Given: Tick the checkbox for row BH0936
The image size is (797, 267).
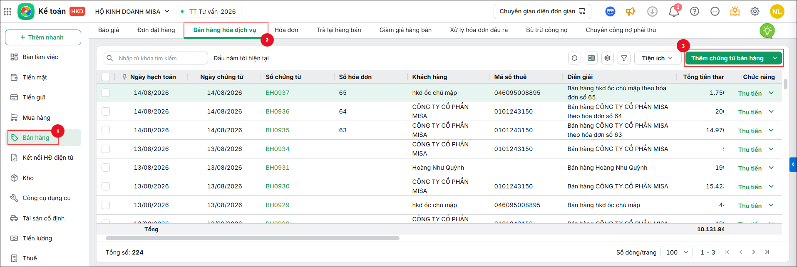Looking at the screenshot, I should pyautogui.click(x=106, y=111).
